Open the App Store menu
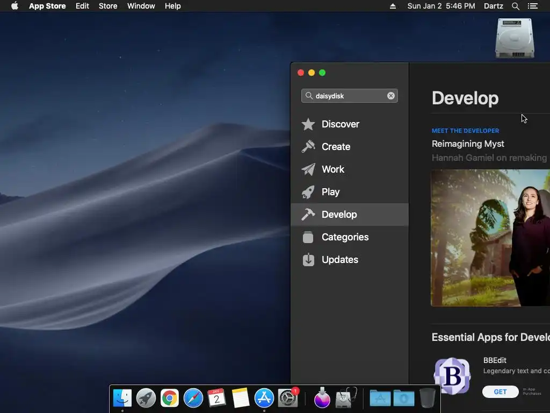The width and height of the screenshot is (550, 413). (x=47, y=6)
